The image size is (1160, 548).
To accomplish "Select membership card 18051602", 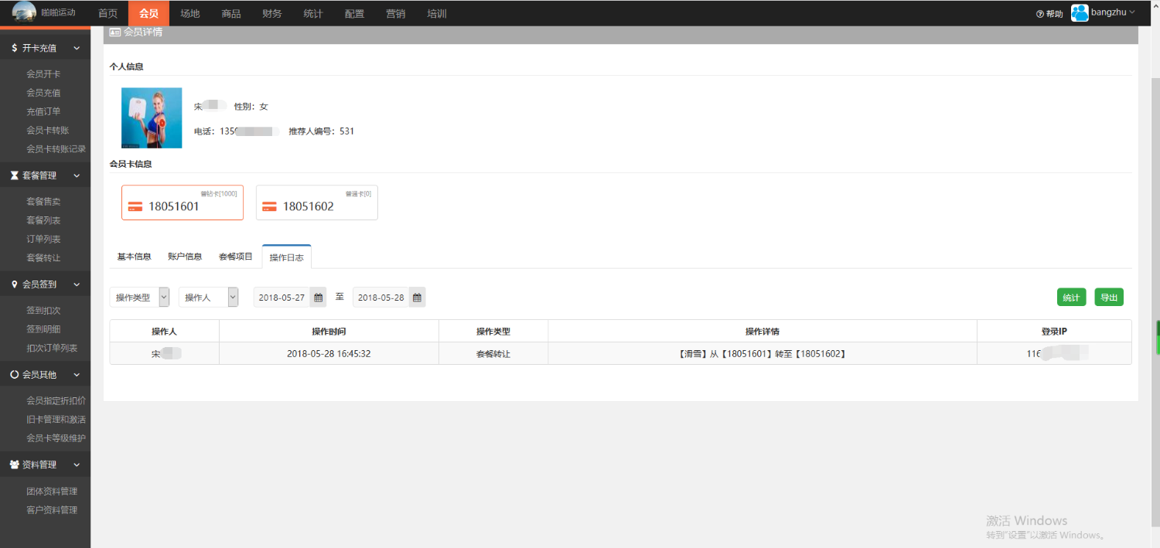I will tap(317, 203).
